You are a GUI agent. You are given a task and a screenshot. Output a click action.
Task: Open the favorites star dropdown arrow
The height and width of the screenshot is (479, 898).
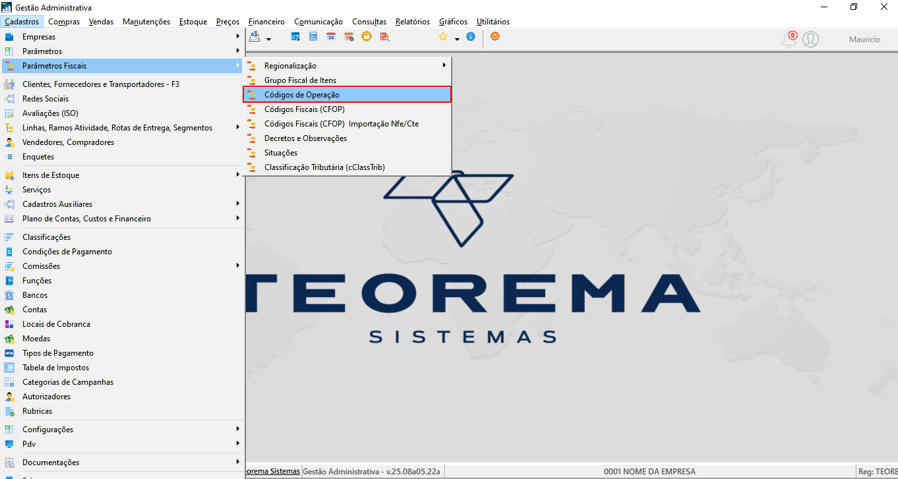click(x=457, y=40)
